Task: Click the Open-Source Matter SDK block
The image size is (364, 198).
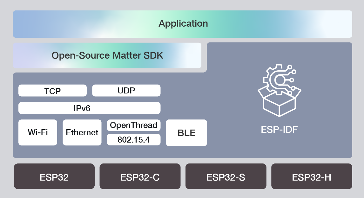Action: pyautogui.click(x=107, y=55)
